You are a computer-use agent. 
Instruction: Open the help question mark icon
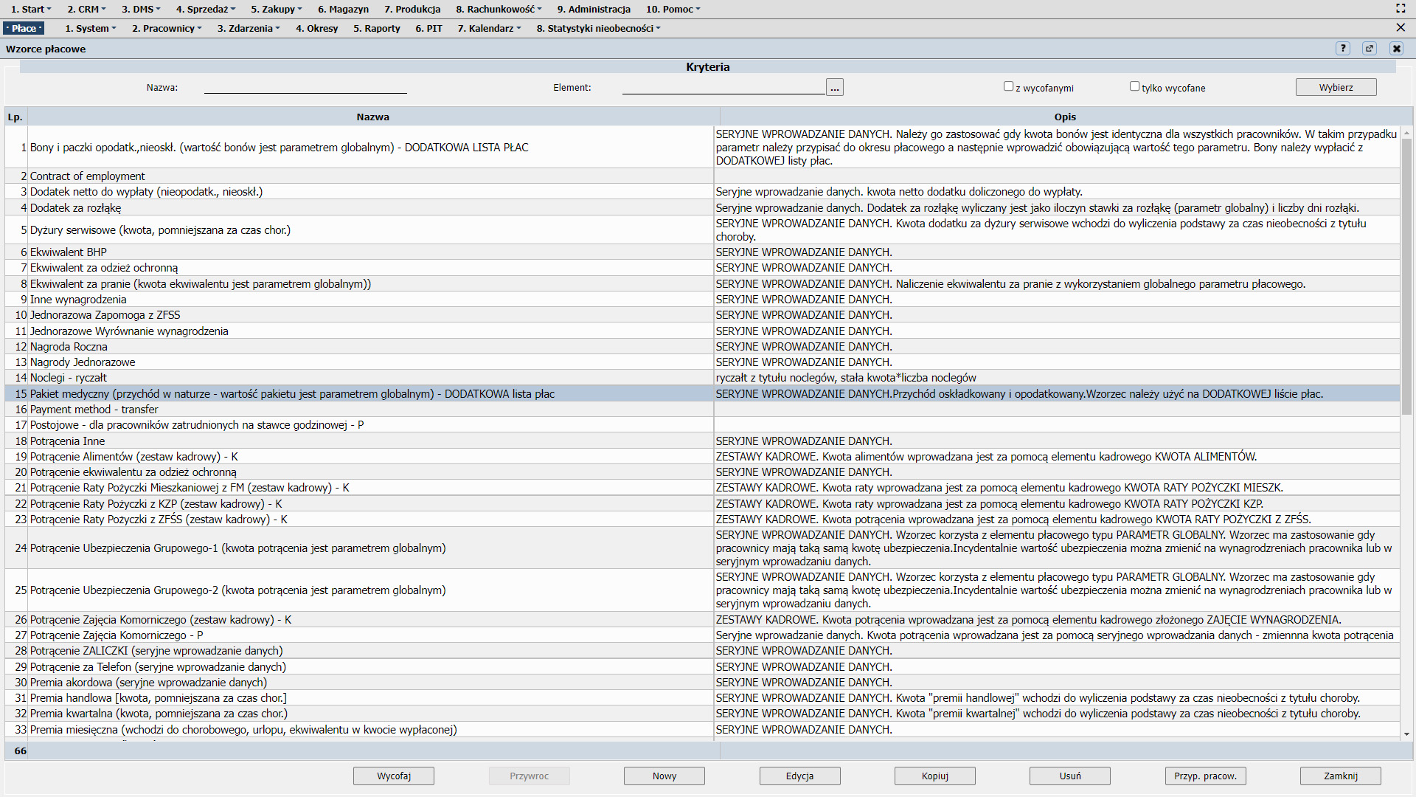click(x=1343, y=49)
